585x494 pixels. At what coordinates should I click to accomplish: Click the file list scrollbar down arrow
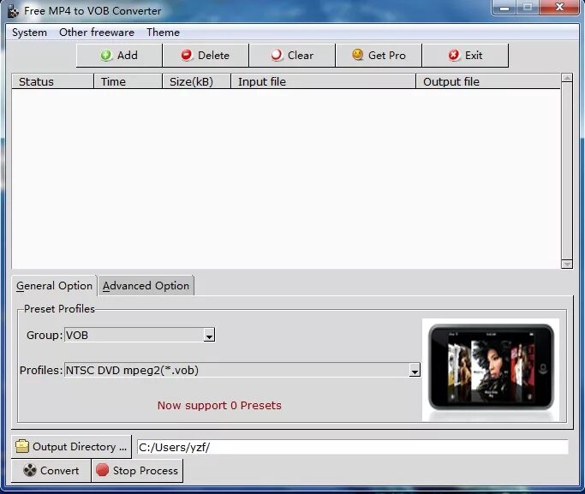(x=567, y=264)
